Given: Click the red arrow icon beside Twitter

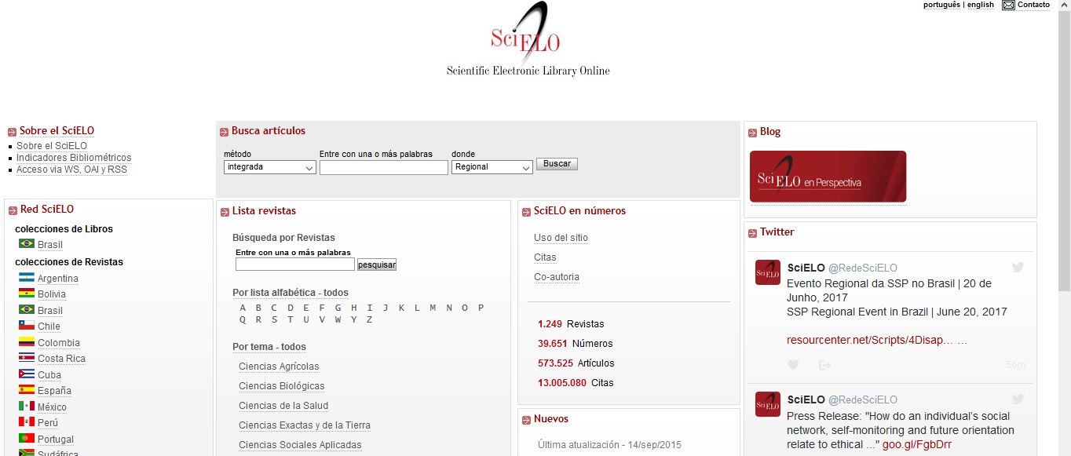Looking at the screenshot, I should coord(753,233).
